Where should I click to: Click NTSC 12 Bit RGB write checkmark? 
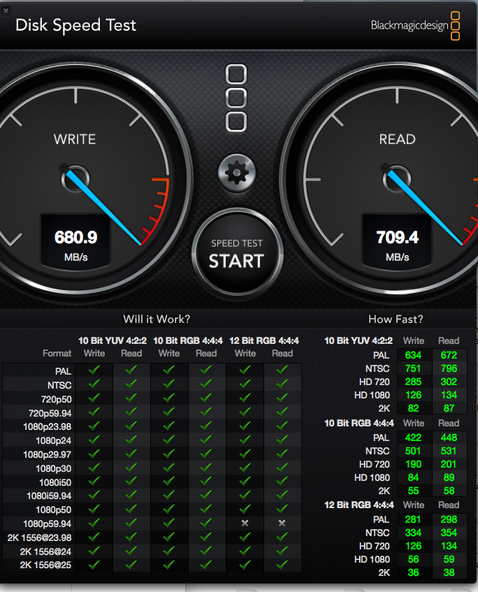[245, 384]
